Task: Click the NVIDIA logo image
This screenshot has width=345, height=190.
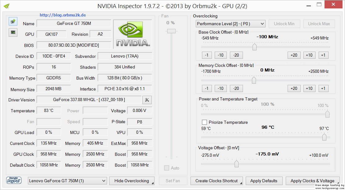Action: [x=132, y=34]
